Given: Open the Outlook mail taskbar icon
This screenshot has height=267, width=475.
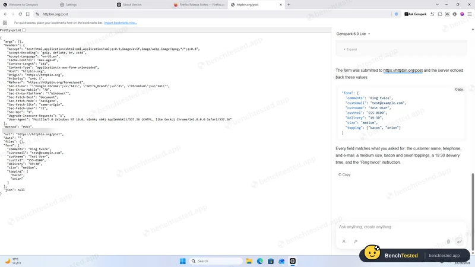Looking at the screenshot, I should (x=281, y=261).
